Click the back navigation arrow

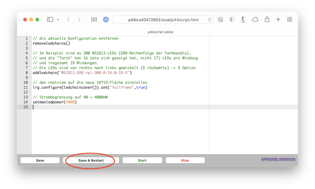pyautogui.click(x=68, y=19)
